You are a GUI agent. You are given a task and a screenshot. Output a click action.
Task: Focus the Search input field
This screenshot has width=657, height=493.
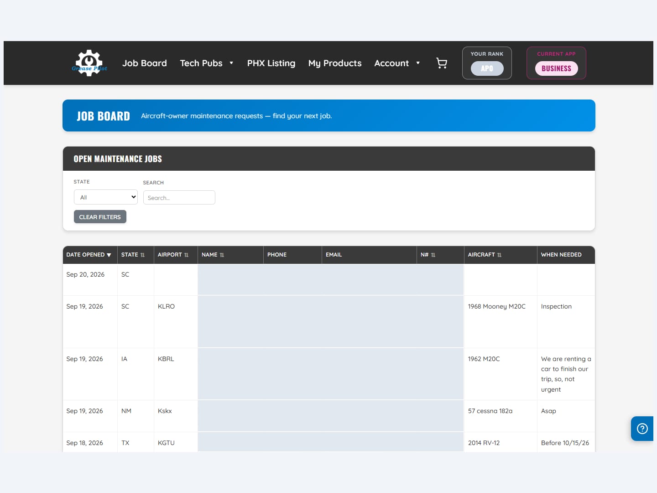[x=179, y=198]
